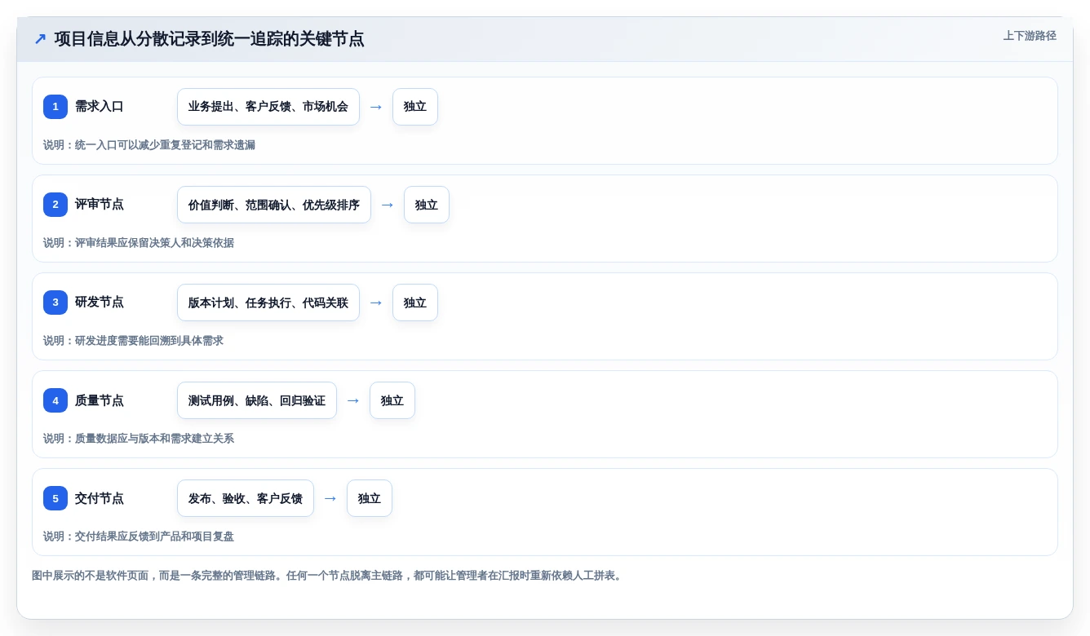Click the arrow in the 质量节点 row
The width and height of the screenshot is (1090, 636).
[353, 400]
